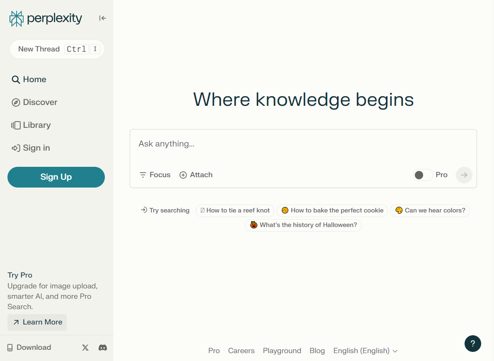
Task: Go to Discover in the sidebar
Action: (34, 102)
